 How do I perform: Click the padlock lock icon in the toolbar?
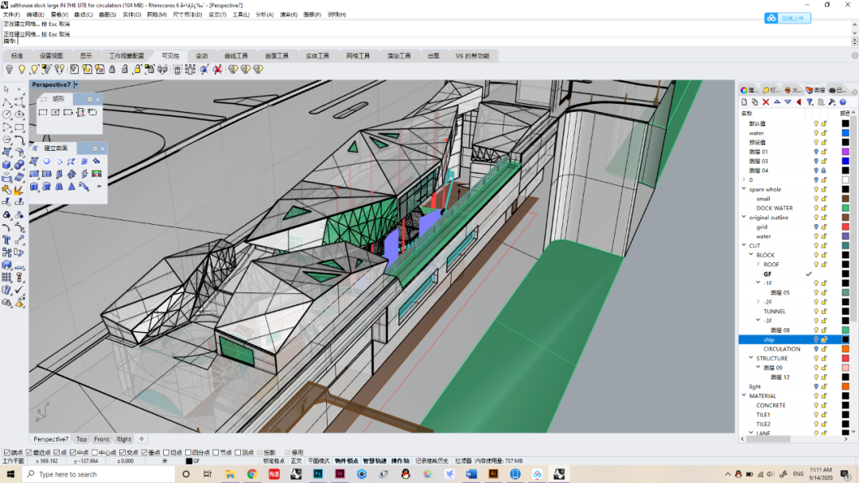(x=112, y=70)
